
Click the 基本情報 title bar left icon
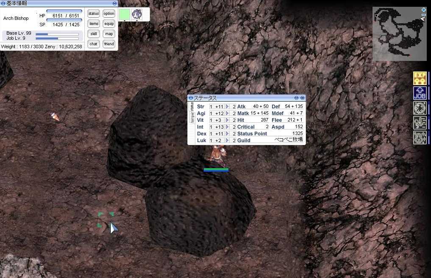[x=3, y=3]
